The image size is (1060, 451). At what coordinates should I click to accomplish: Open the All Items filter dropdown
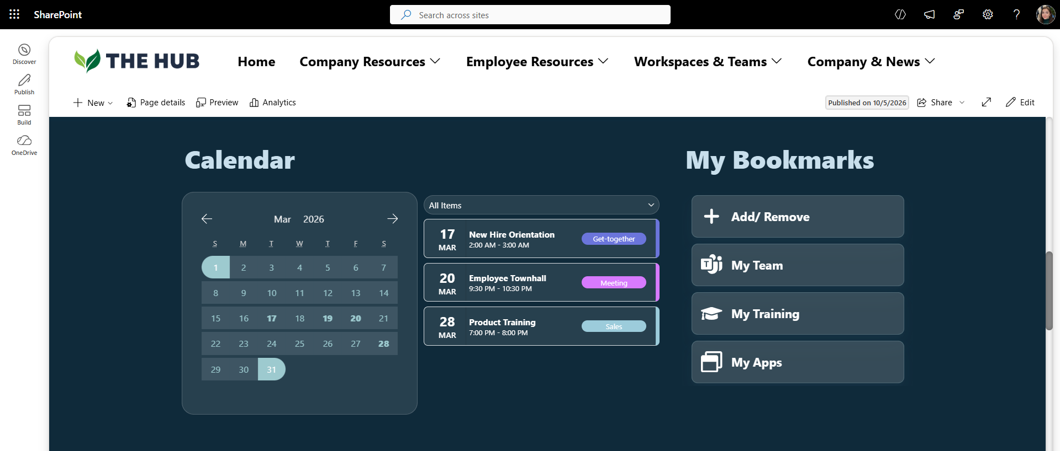click(541, 205)
